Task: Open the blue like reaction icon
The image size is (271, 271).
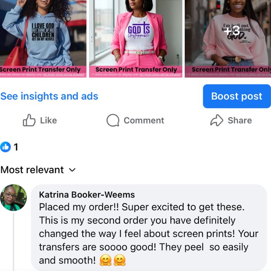Action: 5,147
